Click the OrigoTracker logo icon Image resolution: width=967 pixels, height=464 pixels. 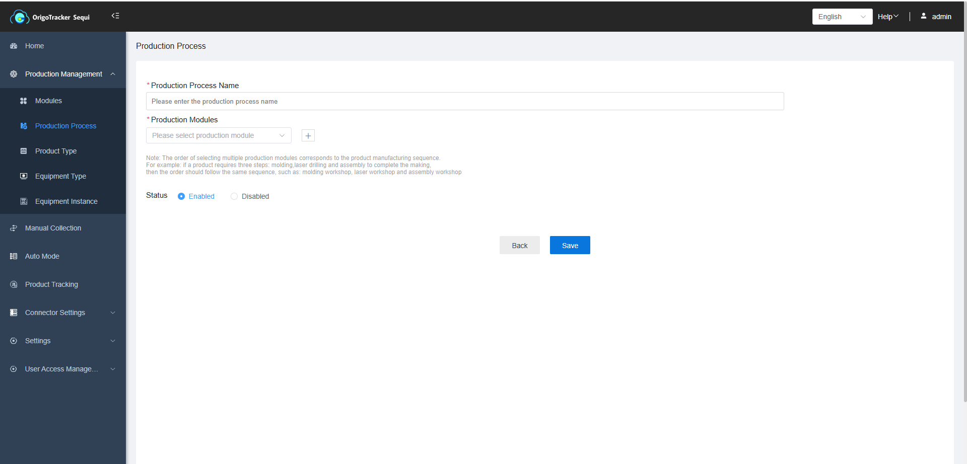point(19,17)
